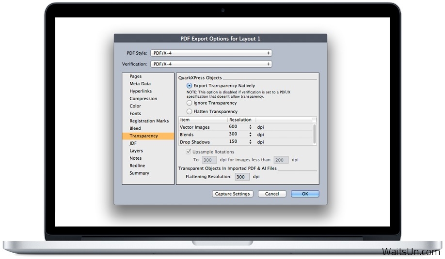Click the Capture Settings button
This screenshot has height=259, width=445.
(x=232, y=194)
